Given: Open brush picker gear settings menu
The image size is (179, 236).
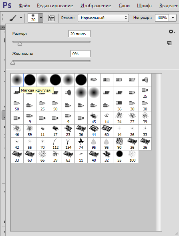Looking at the screenshot, I should click(x=172, y=32).
